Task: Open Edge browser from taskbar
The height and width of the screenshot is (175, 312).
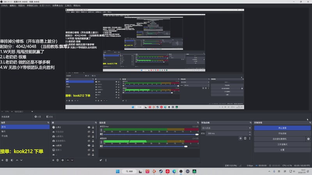Action: tap(174, 171)
